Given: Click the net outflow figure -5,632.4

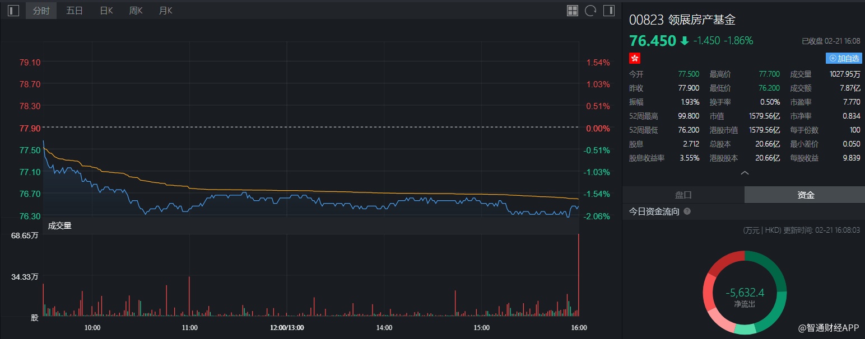Looking at the screenshot, I should click(745, 293).
